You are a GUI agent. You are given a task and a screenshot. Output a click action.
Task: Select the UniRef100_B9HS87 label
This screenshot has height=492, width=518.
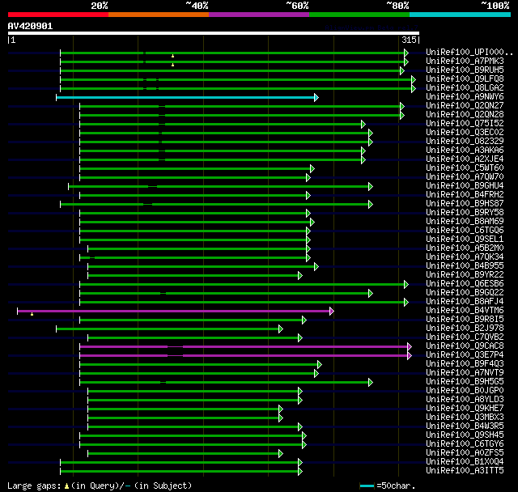(x=465, y=204)
